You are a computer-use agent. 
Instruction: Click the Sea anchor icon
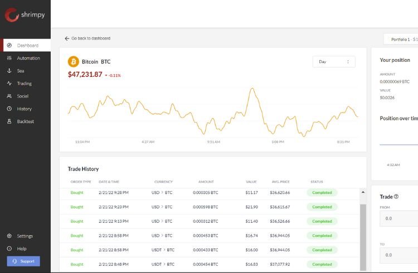(9, 71)
